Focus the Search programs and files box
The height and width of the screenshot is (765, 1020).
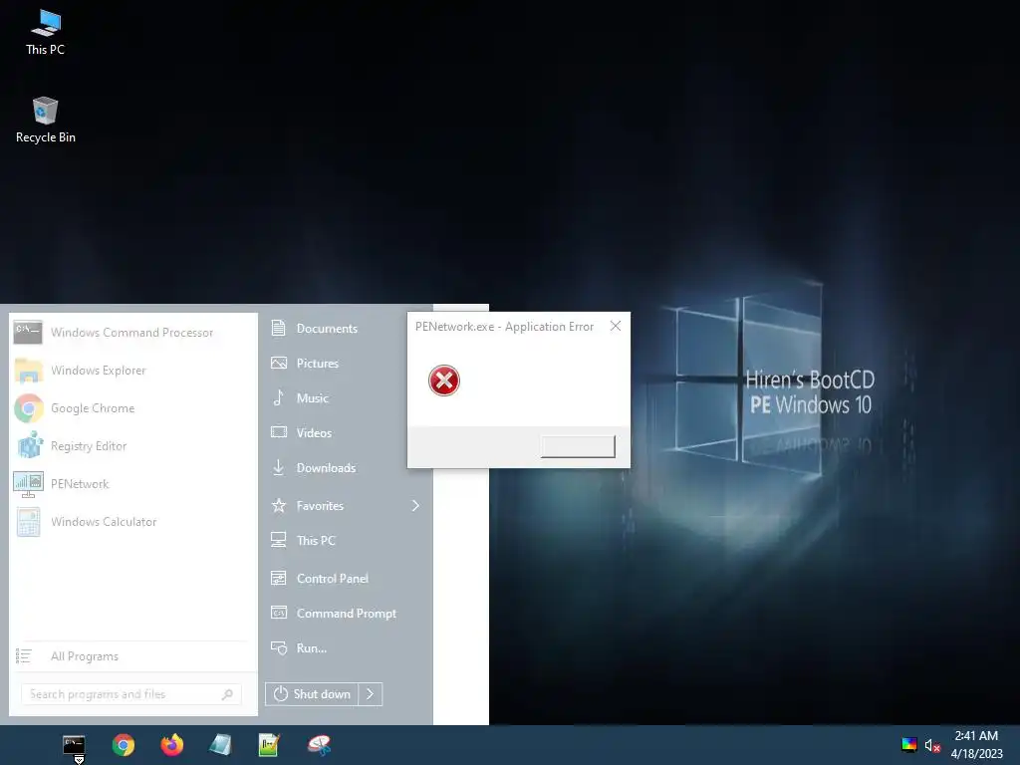131,694
